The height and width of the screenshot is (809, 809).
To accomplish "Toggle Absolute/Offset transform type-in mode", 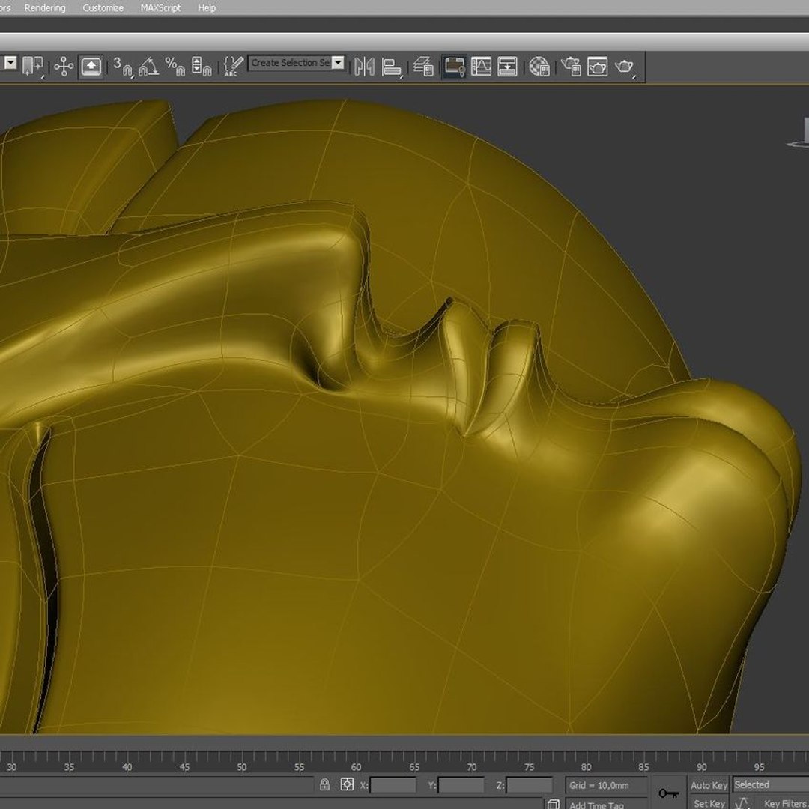I will pyautogui.click(x=348, y=785).
